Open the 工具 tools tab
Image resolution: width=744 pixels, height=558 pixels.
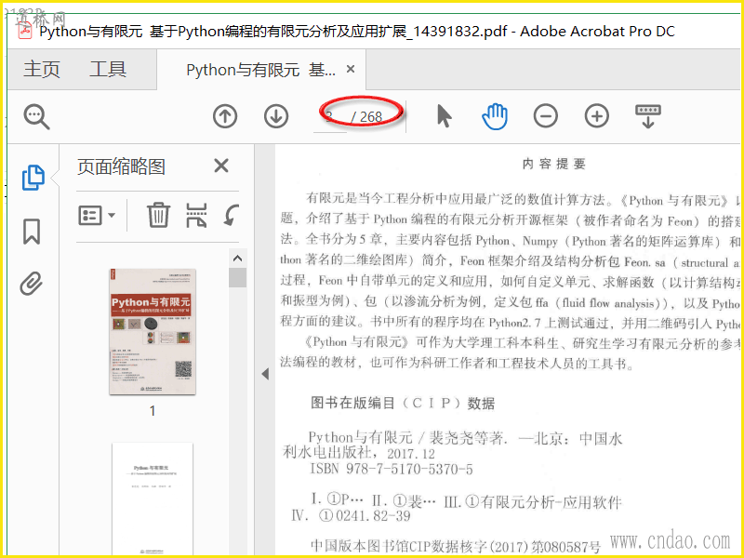[108, 69]
